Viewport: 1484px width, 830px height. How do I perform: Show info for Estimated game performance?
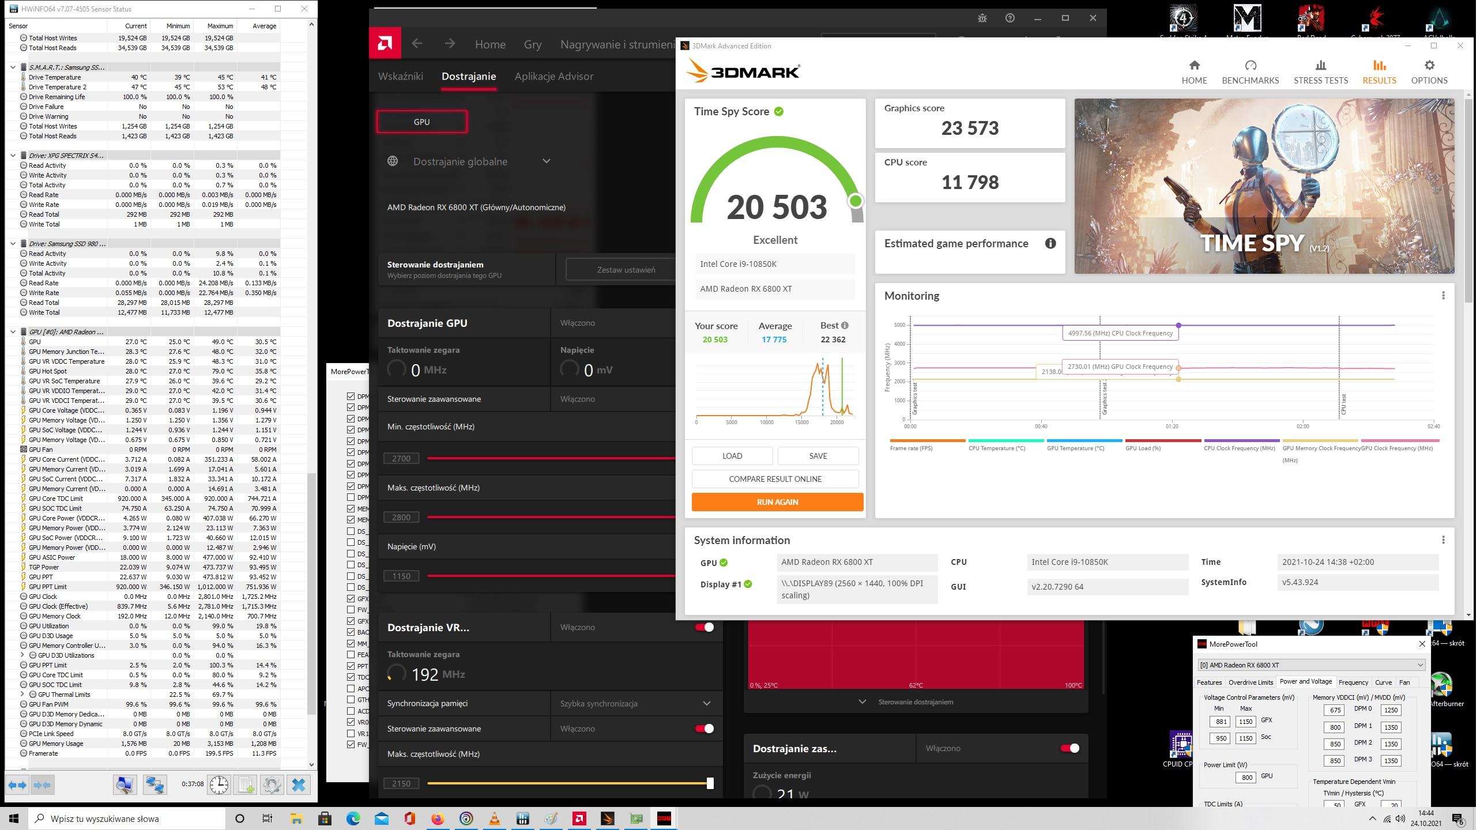pyautogui.click(x=1050, y=243)
